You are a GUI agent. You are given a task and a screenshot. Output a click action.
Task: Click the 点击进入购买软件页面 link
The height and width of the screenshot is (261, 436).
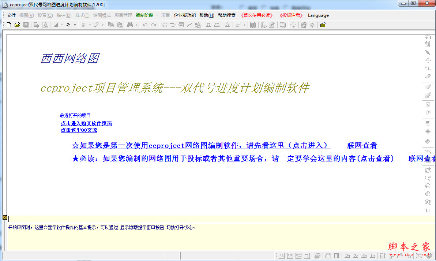(86, 123)
